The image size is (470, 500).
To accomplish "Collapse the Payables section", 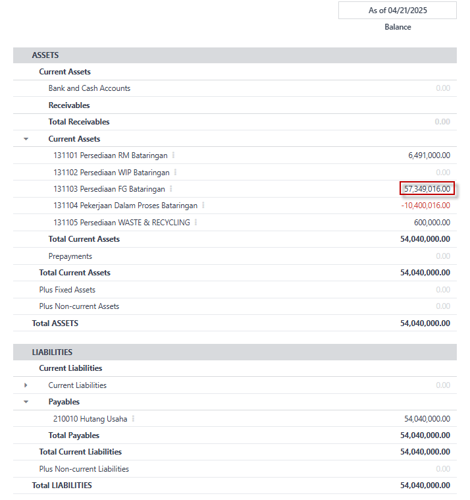I will 26,402.
